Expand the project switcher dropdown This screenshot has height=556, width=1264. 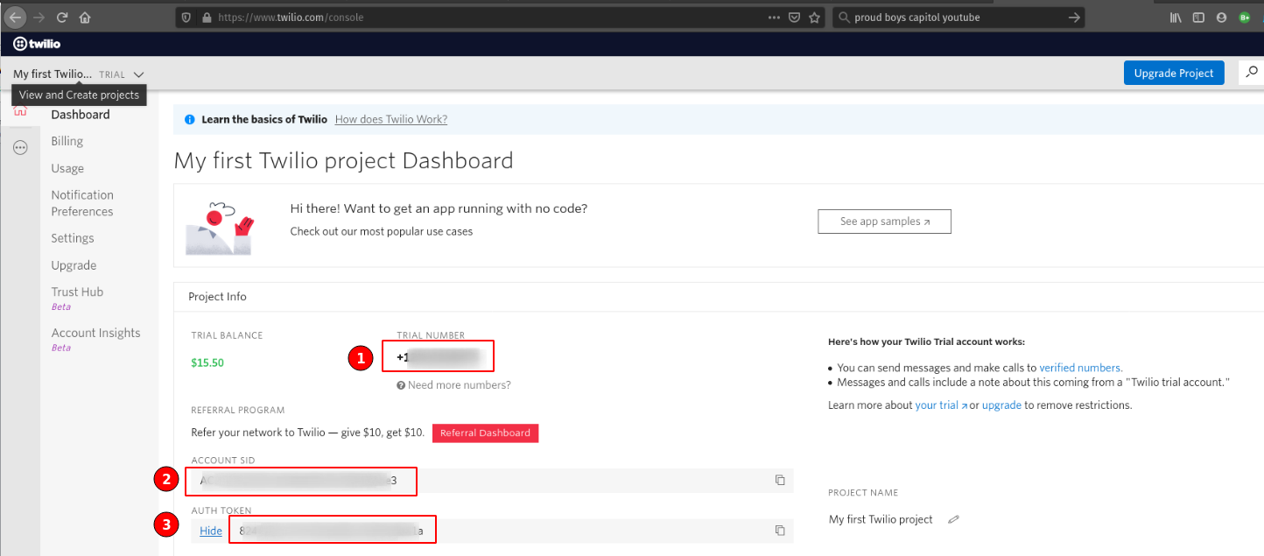139,74
